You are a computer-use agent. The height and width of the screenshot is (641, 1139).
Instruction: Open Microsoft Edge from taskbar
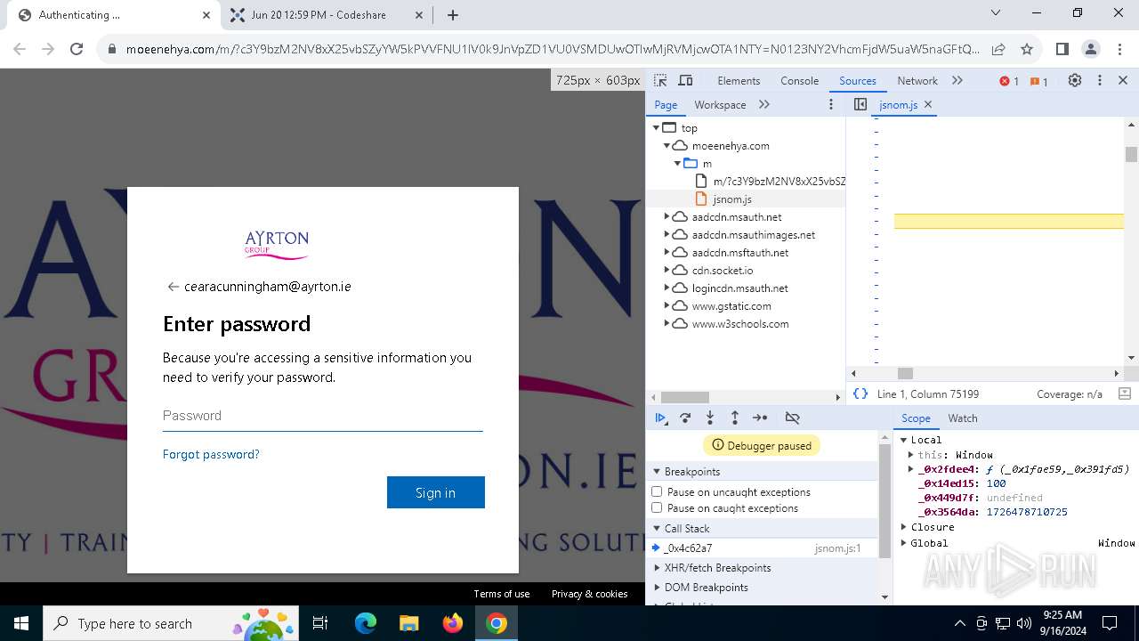pos(366,623)
